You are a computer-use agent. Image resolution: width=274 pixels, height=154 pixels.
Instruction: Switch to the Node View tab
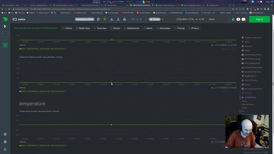83,28
